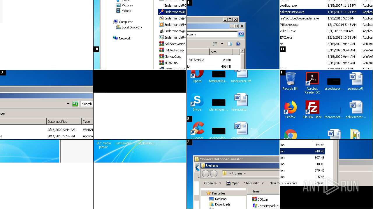
Task: Select Local Disk (C:) in navigation pane
Action: pyautogui.click(x=129, y=27)
